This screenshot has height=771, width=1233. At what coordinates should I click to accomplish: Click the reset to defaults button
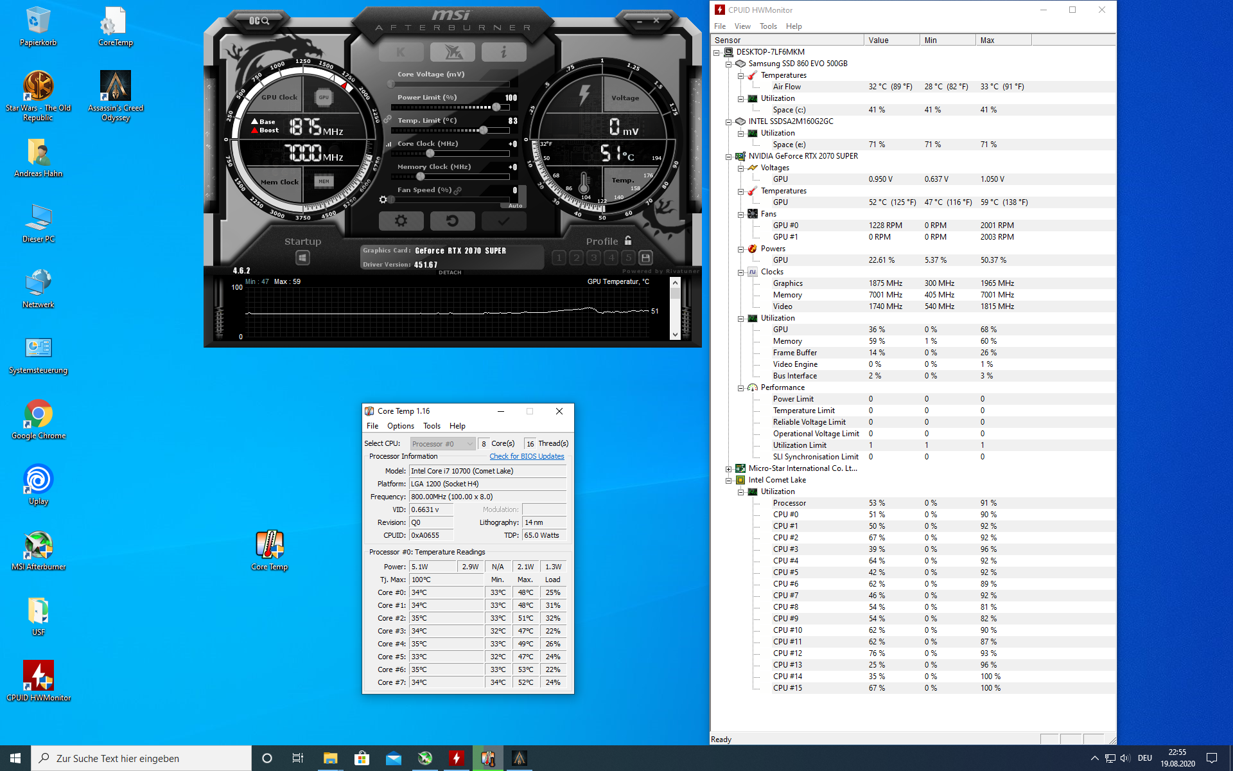pyautogui.click(x=452, y=221)
